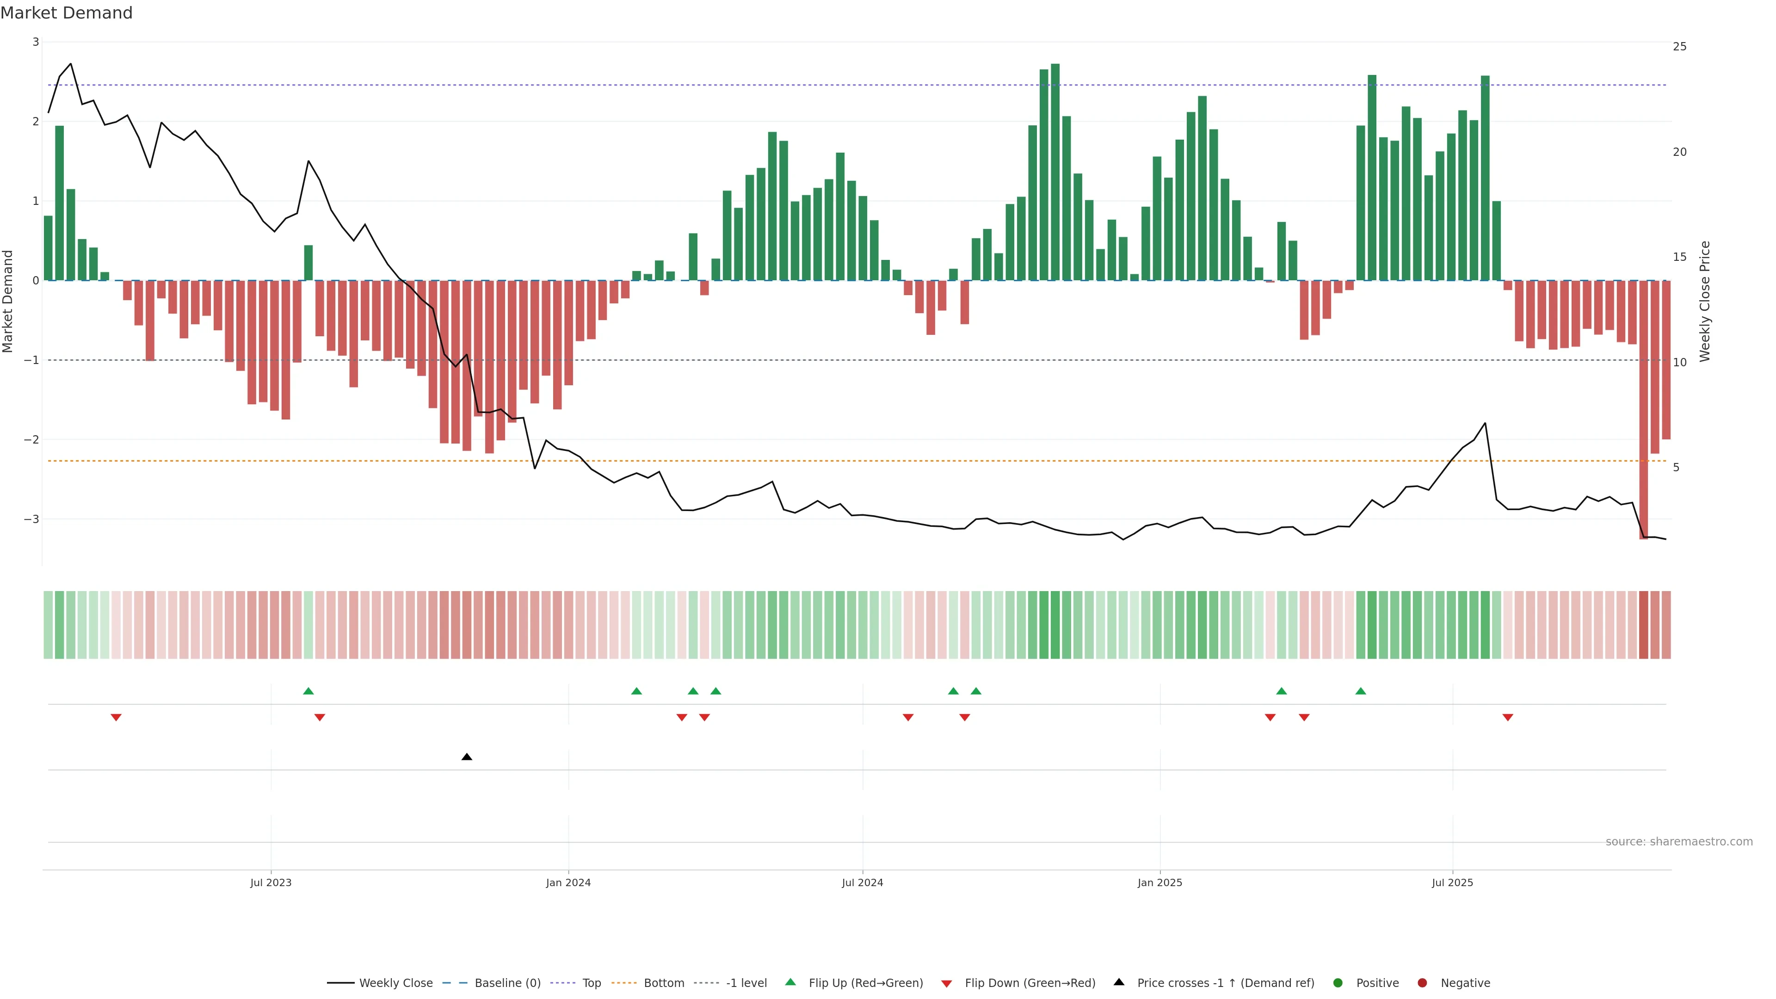Click the Jul 2025 x-axis label
Viewport: 1776px width, 999px height.
coord(1452,882)
